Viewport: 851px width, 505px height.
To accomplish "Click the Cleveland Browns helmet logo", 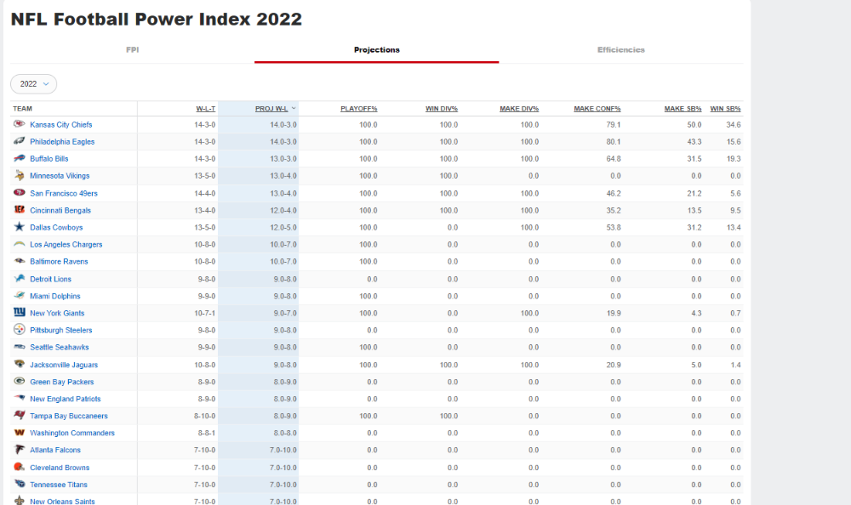I will pyautogui.click(x=20, y=467).
